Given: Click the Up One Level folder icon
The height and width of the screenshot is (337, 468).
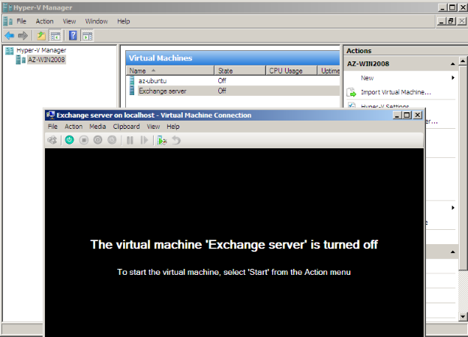Looking at the screenshot, I should click(x=41, y=36).
